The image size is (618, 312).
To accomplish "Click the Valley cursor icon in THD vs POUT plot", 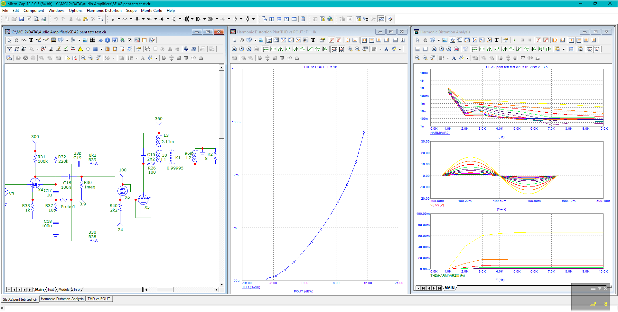I will point(288,49).
